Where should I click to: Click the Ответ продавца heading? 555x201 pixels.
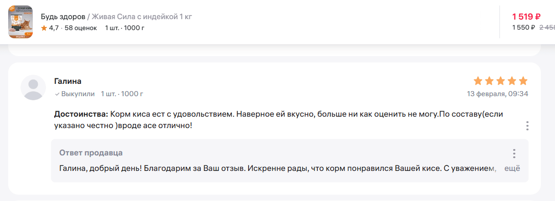pos(91,153)
